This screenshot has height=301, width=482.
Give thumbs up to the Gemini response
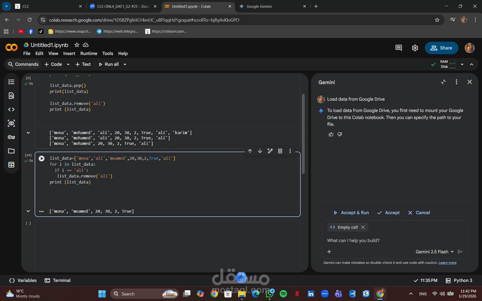[331, 134]
